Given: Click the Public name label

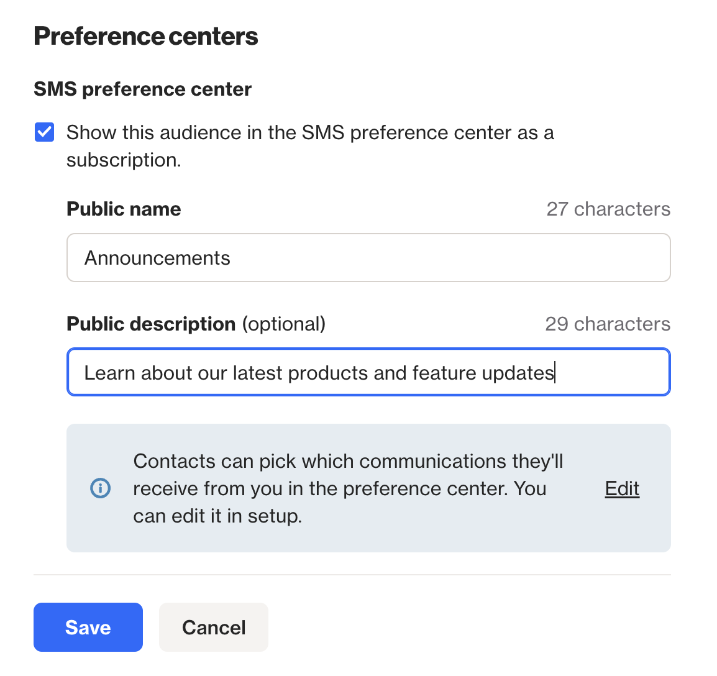Looking at the screenshot, I should pyautogui.click(x=123, y=209).
